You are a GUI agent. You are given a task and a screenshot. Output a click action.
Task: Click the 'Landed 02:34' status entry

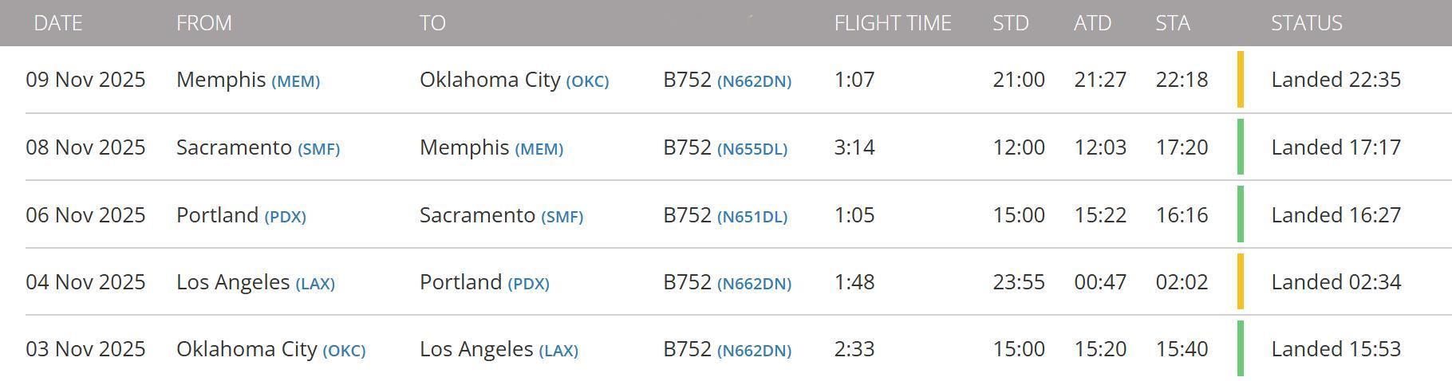point(1336,282)
